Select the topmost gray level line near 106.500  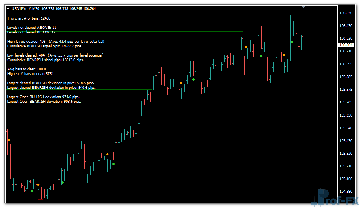click(315, 18)
